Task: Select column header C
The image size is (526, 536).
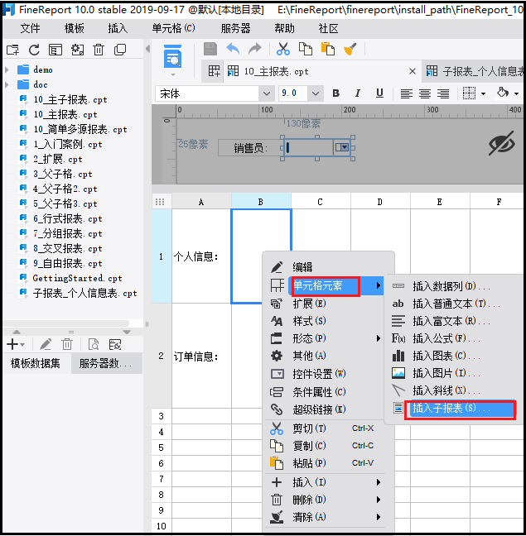Action: pos(320,202)
